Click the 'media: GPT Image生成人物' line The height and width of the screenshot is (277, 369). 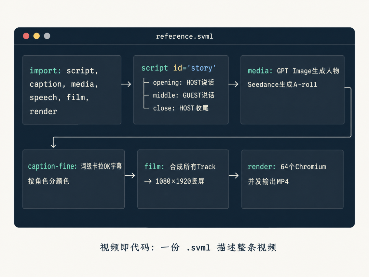(293, 71)
